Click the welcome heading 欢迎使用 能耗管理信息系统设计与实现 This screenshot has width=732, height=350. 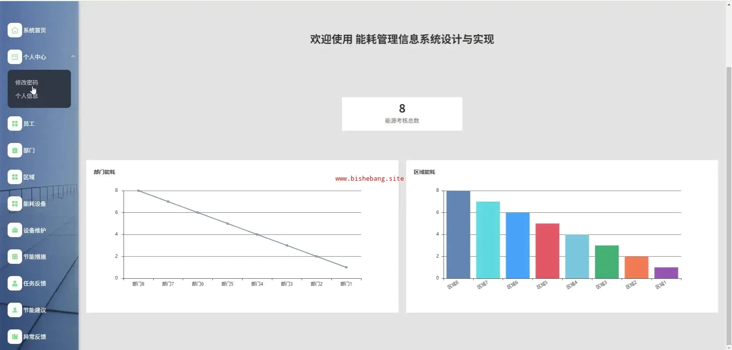[402, 39]
